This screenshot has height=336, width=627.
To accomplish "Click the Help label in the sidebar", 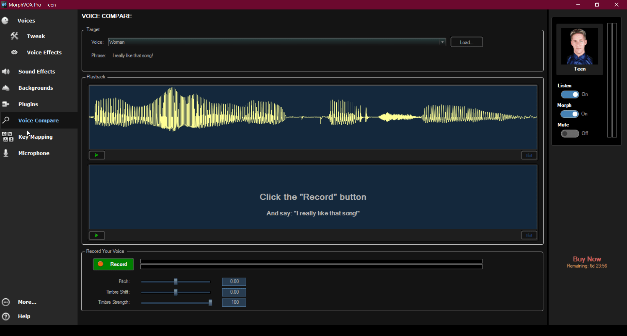I will tap(24, 316).
